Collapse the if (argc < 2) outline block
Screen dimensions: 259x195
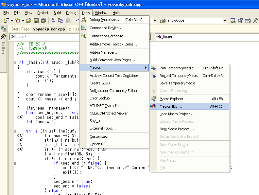pos(15,72)
